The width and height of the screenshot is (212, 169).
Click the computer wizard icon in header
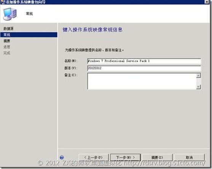[x=10, y=14]
